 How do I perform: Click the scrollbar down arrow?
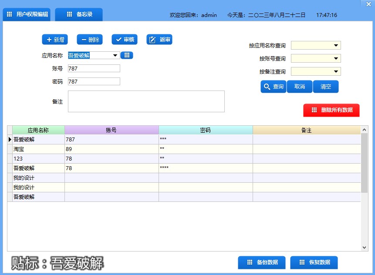364,247
